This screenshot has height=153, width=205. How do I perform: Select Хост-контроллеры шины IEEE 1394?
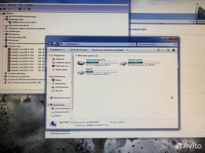pos(24,82)
